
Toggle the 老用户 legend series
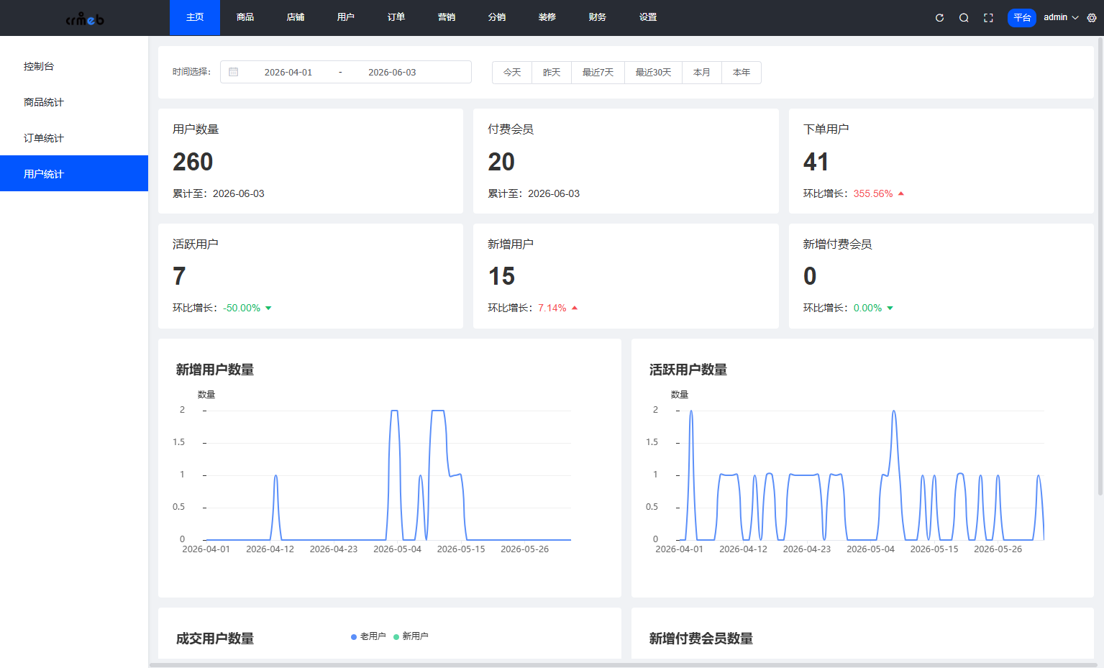tap(368, 636)
